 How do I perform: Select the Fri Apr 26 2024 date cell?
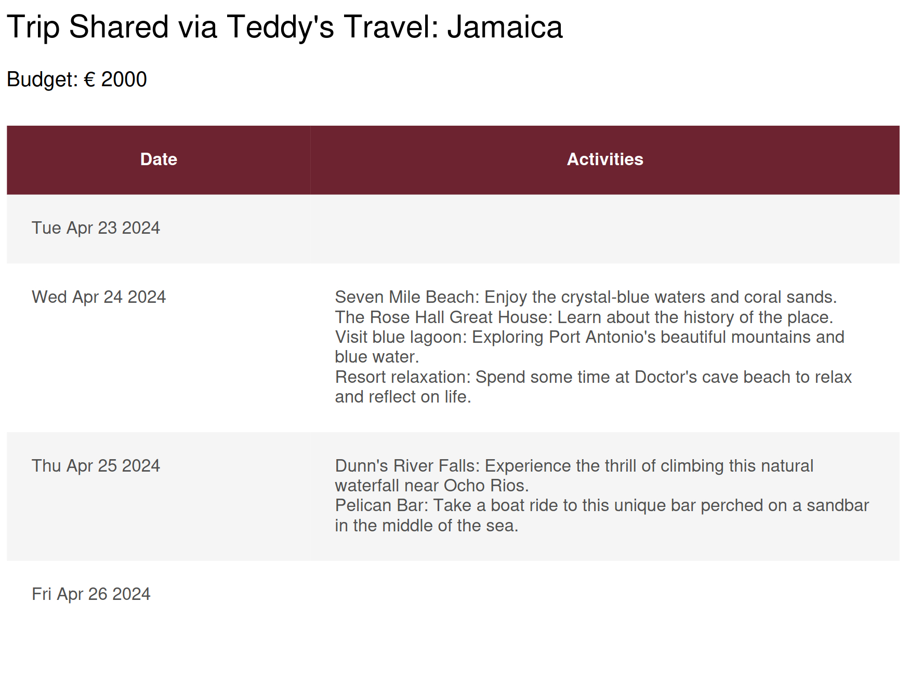(91, 594)
